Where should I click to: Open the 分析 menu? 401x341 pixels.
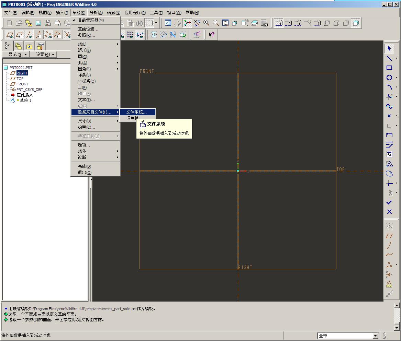click(x=96, y=12)
